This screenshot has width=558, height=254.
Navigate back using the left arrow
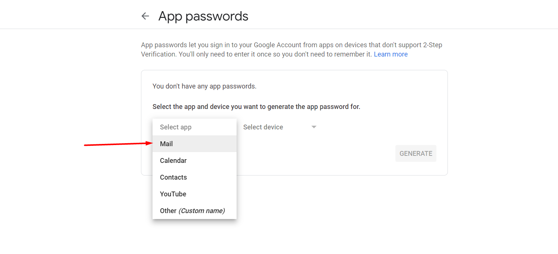point(145,16)
